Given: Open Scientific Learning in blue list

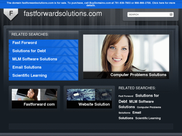Looking at the screenshot, I should click(x=44, y=76).
